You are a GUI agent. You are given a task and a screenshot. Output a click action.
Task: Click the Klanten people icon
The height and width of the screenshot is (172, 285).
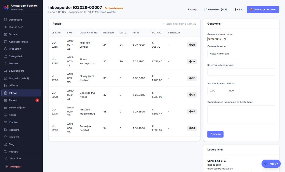tap(5, 122)
